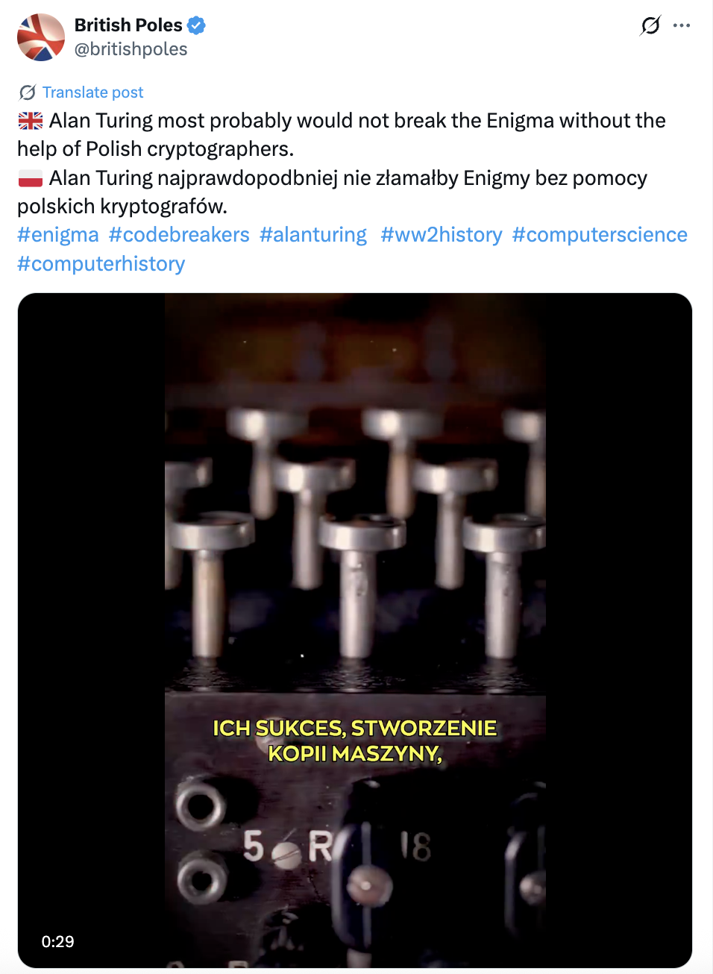
Task: Open the #computerhistory hashtag
Action: (x=101, y=263)
